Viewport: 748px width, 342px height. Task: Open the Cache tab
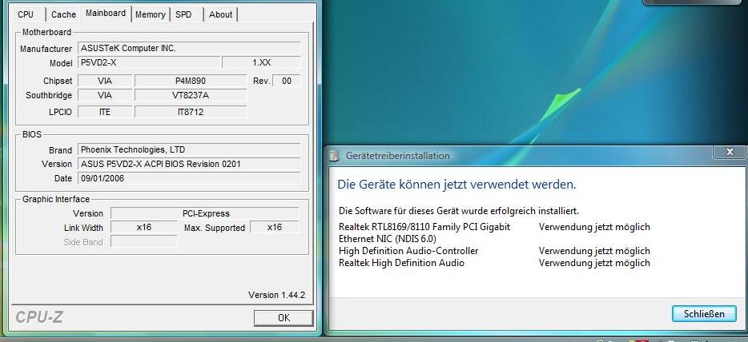pos(63,14)
